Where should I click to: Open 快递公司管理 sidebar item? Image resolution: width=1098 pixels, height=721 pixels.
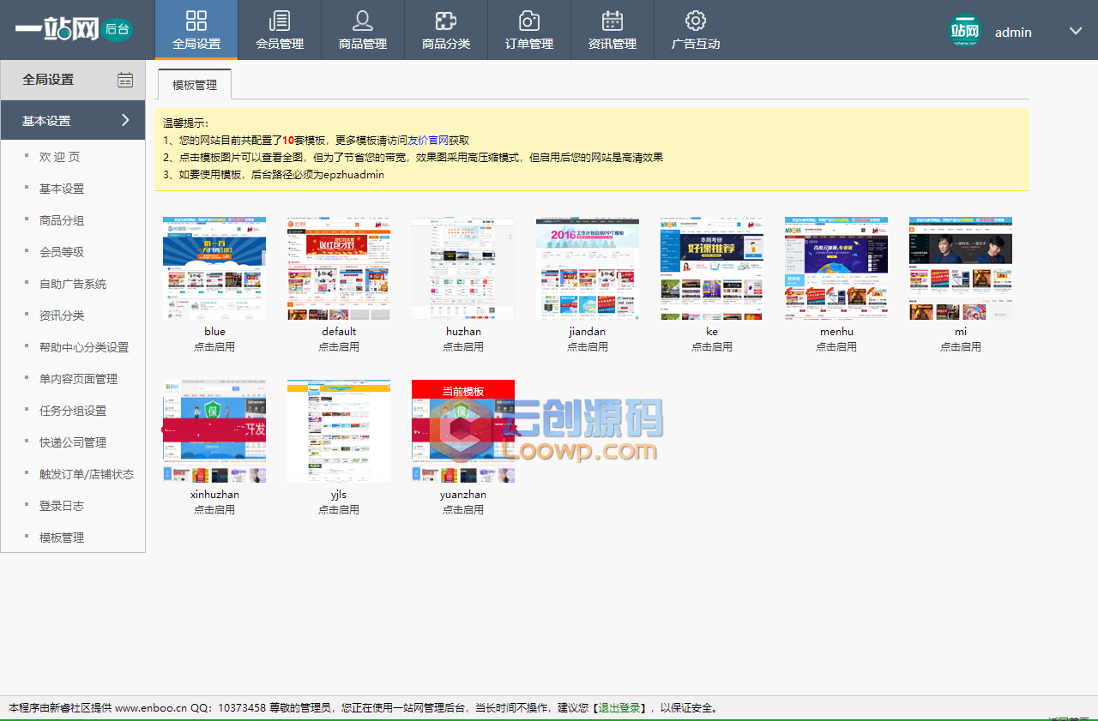point(73,442)
